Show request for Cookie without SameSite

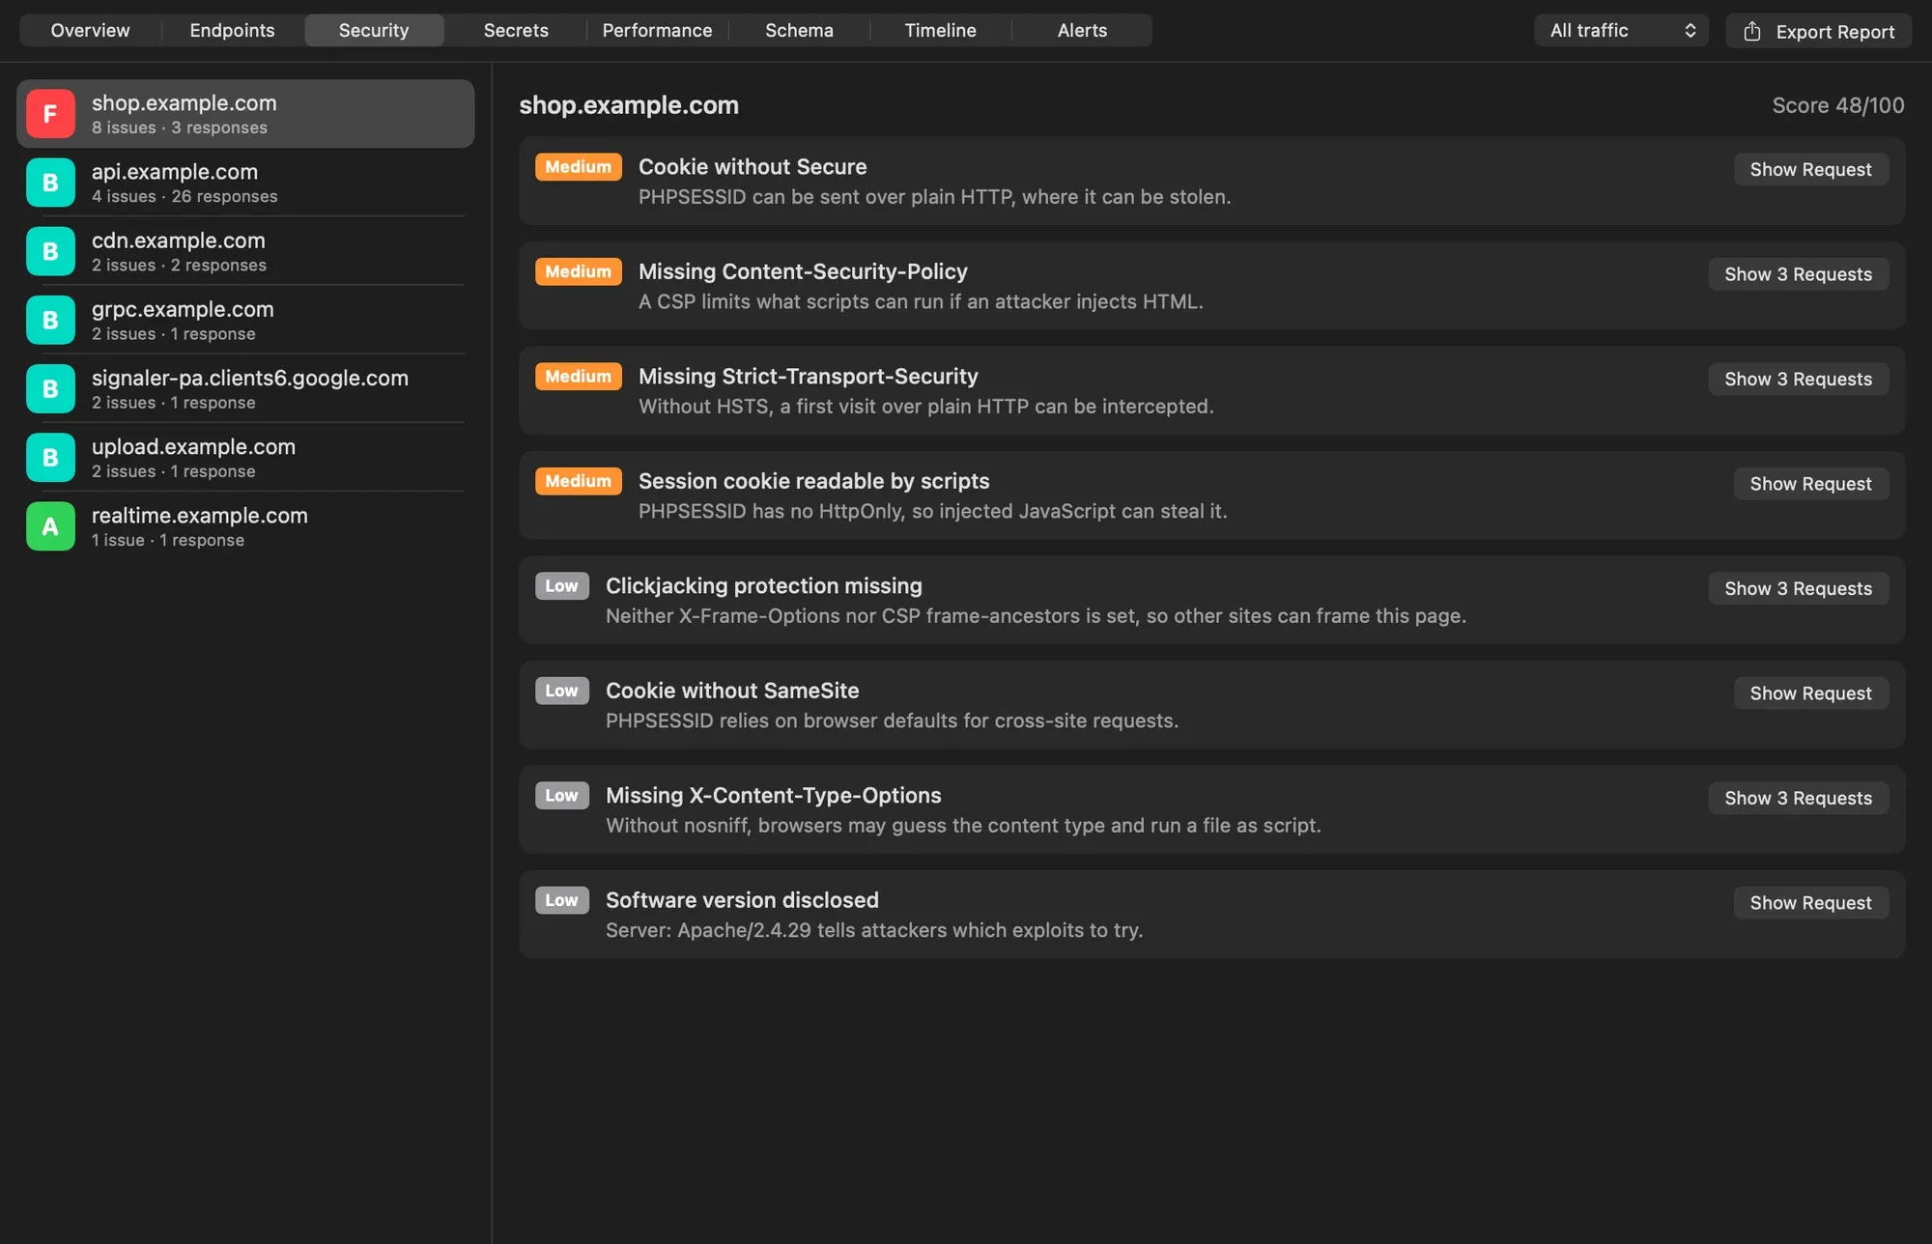(x=1810, y=693)
